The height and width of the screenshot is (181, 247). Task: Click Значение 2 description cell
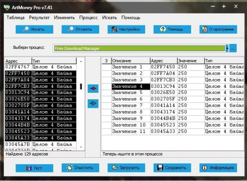[131, 73]
